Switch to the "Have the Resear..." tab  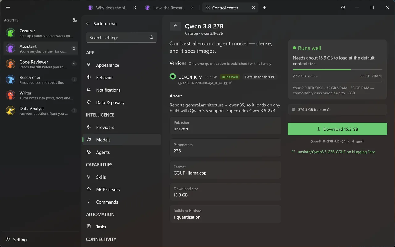[169, 8]
